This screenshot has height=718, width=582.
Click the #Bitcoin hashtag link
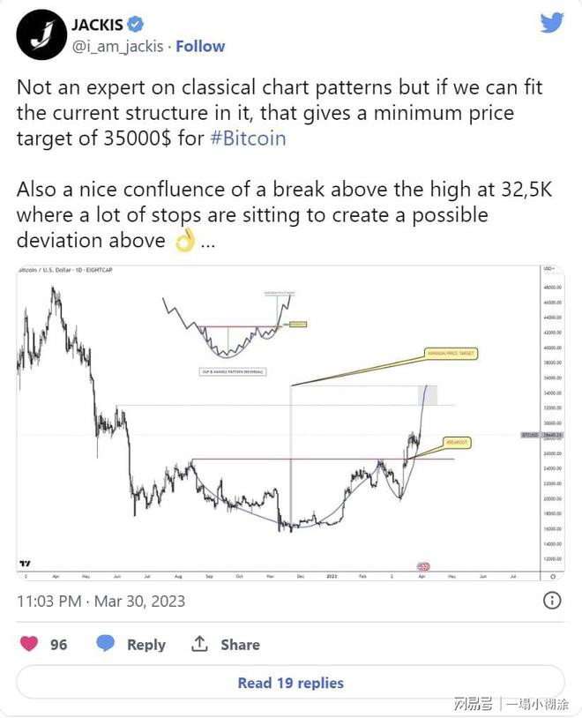pos(250,138)
